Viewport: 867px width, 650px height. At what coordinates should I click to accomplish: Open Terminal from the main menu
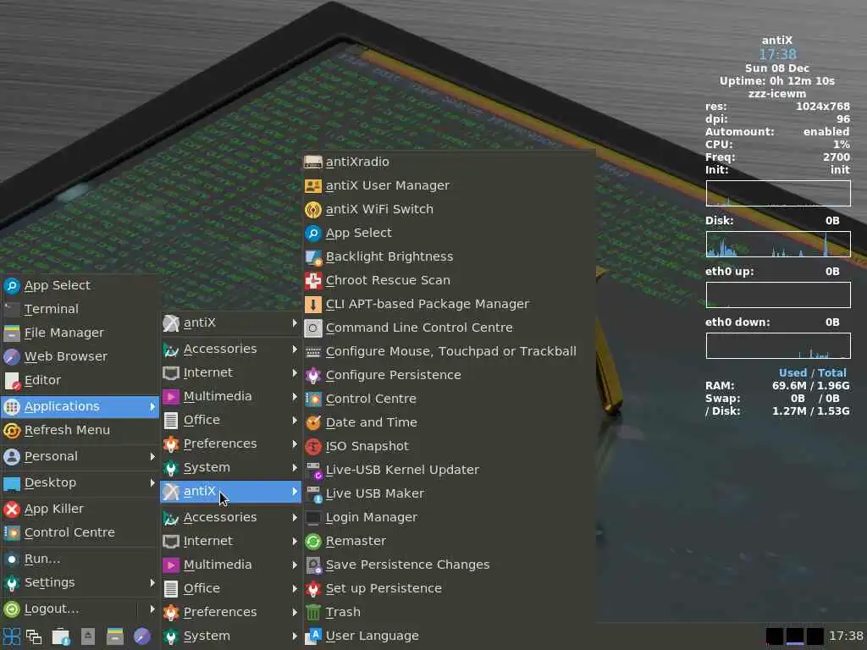point(80,310)
